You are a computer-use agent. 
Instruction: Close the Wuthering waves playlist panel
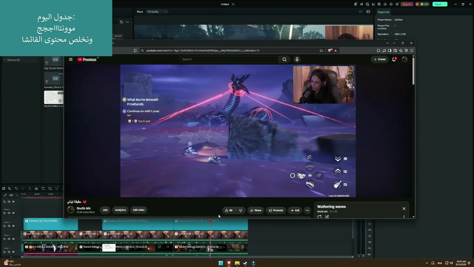point(404,208)
